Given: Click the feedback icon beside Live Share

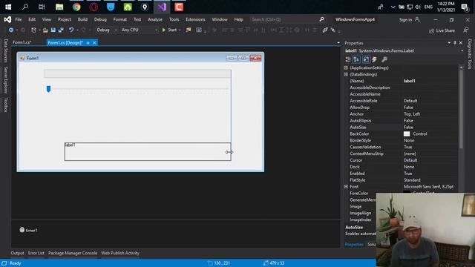Looking at the screenshot, I should click(465, 30).
